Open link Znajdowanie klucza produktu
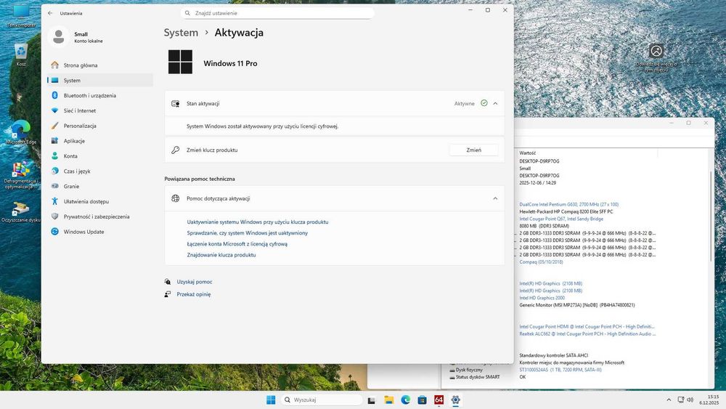Screen dimensions: 726x409 (x=221, y=255)
